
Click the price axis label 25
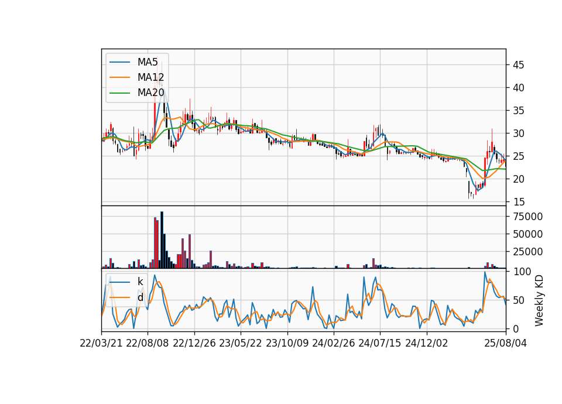pos(519,156)
